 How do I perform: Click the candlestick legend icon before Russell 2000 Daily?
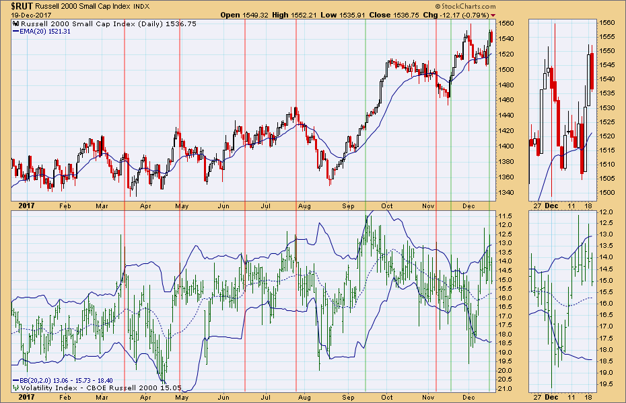point(16,24)
